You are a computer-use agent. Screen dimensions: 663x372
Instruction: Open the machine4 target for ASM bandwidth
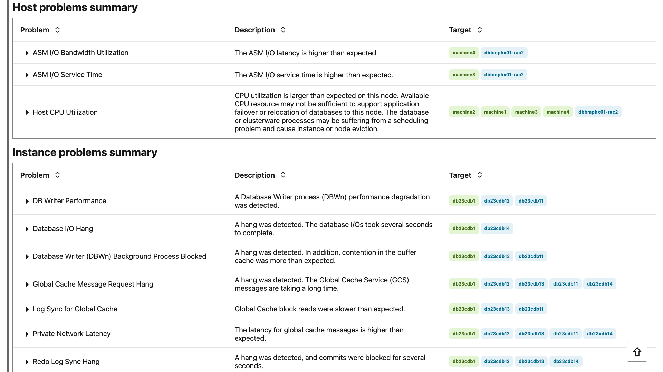pyautogui.click(x=463, y=53)
